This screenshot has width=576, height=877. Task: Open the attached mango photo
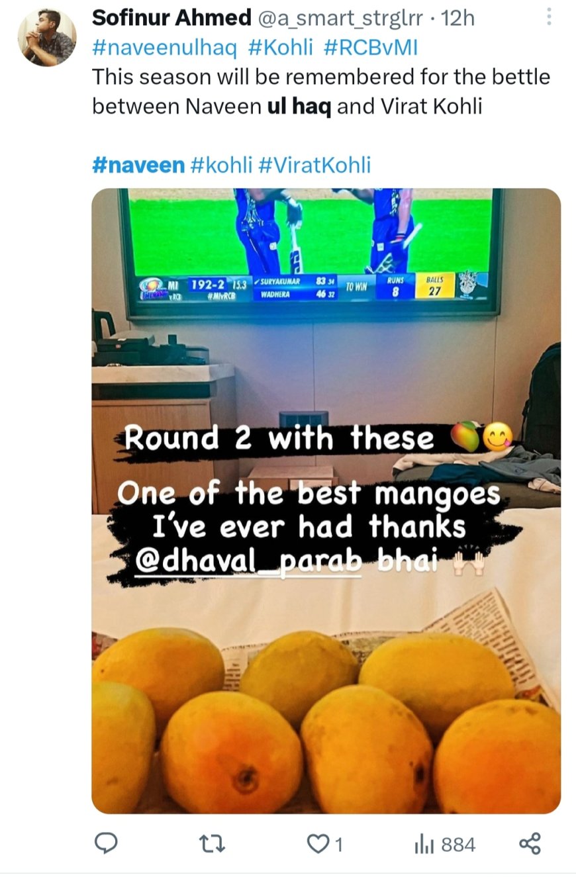pos(326,501)
